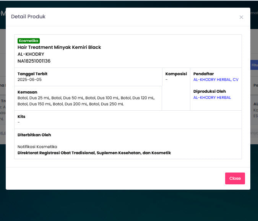Click the Tanggal Terbit label

[x=32, y=74]
